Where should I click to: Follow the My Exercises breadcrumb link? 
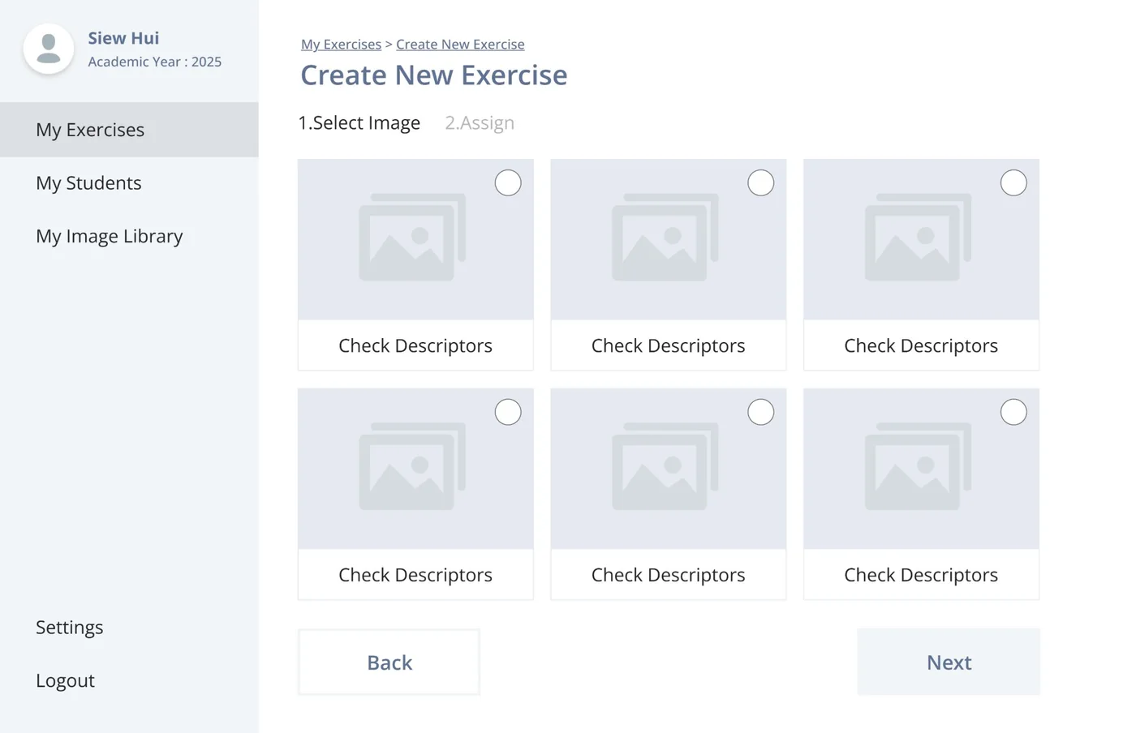tap(341, 45)
